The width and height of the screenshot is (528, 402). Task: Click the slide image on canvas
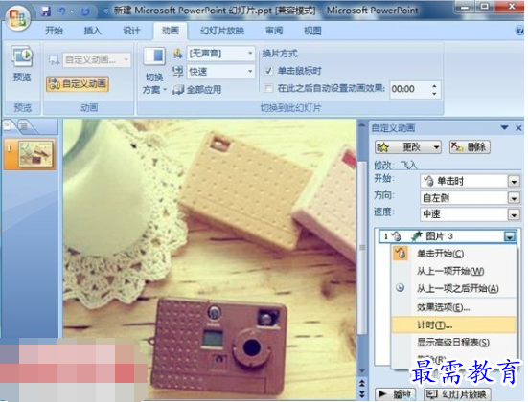pyautogui.click(x=210, y=259)
